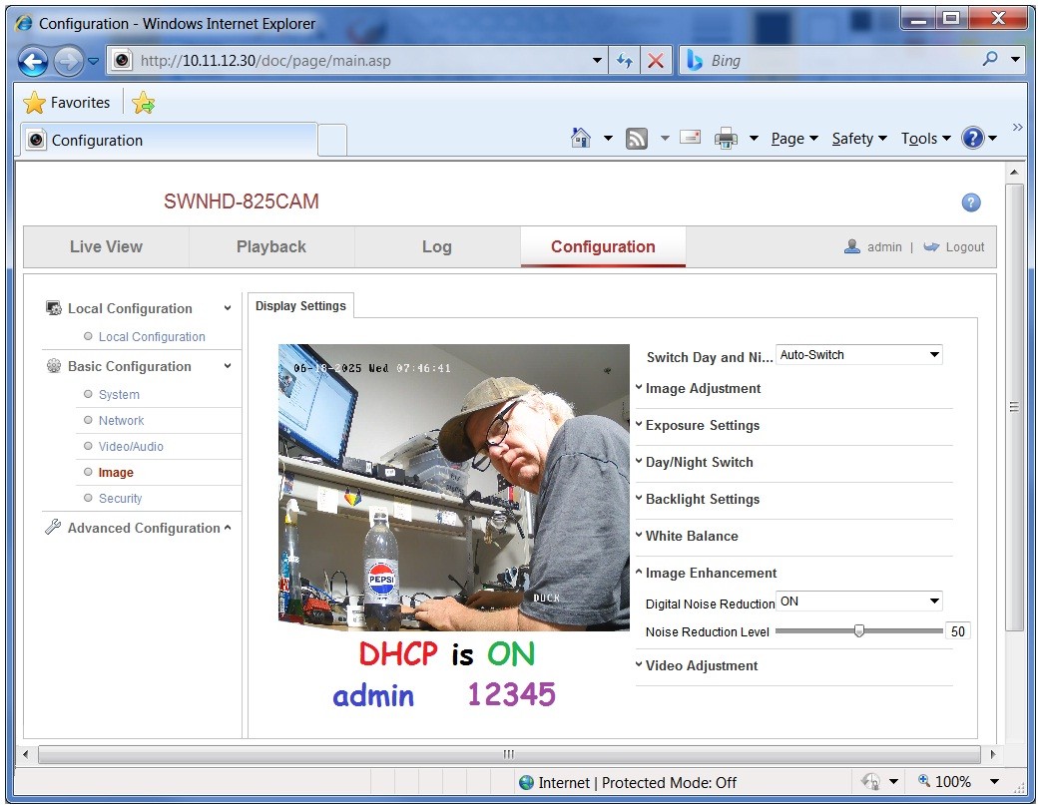Click the address bar URL field
Viewport: 1039px width, 805px height.
click(x=358, y=61)
